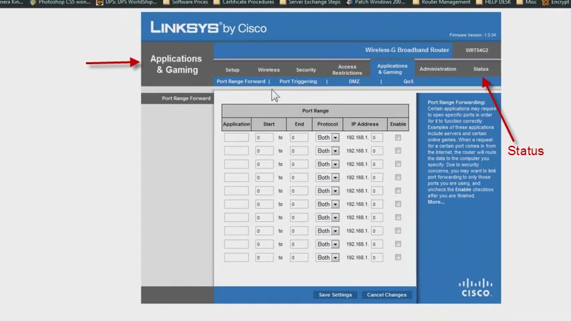Enable the third port range row checkbox
Image resolution: width=571 pixels, height=321 pixels.
click(398, 165)
